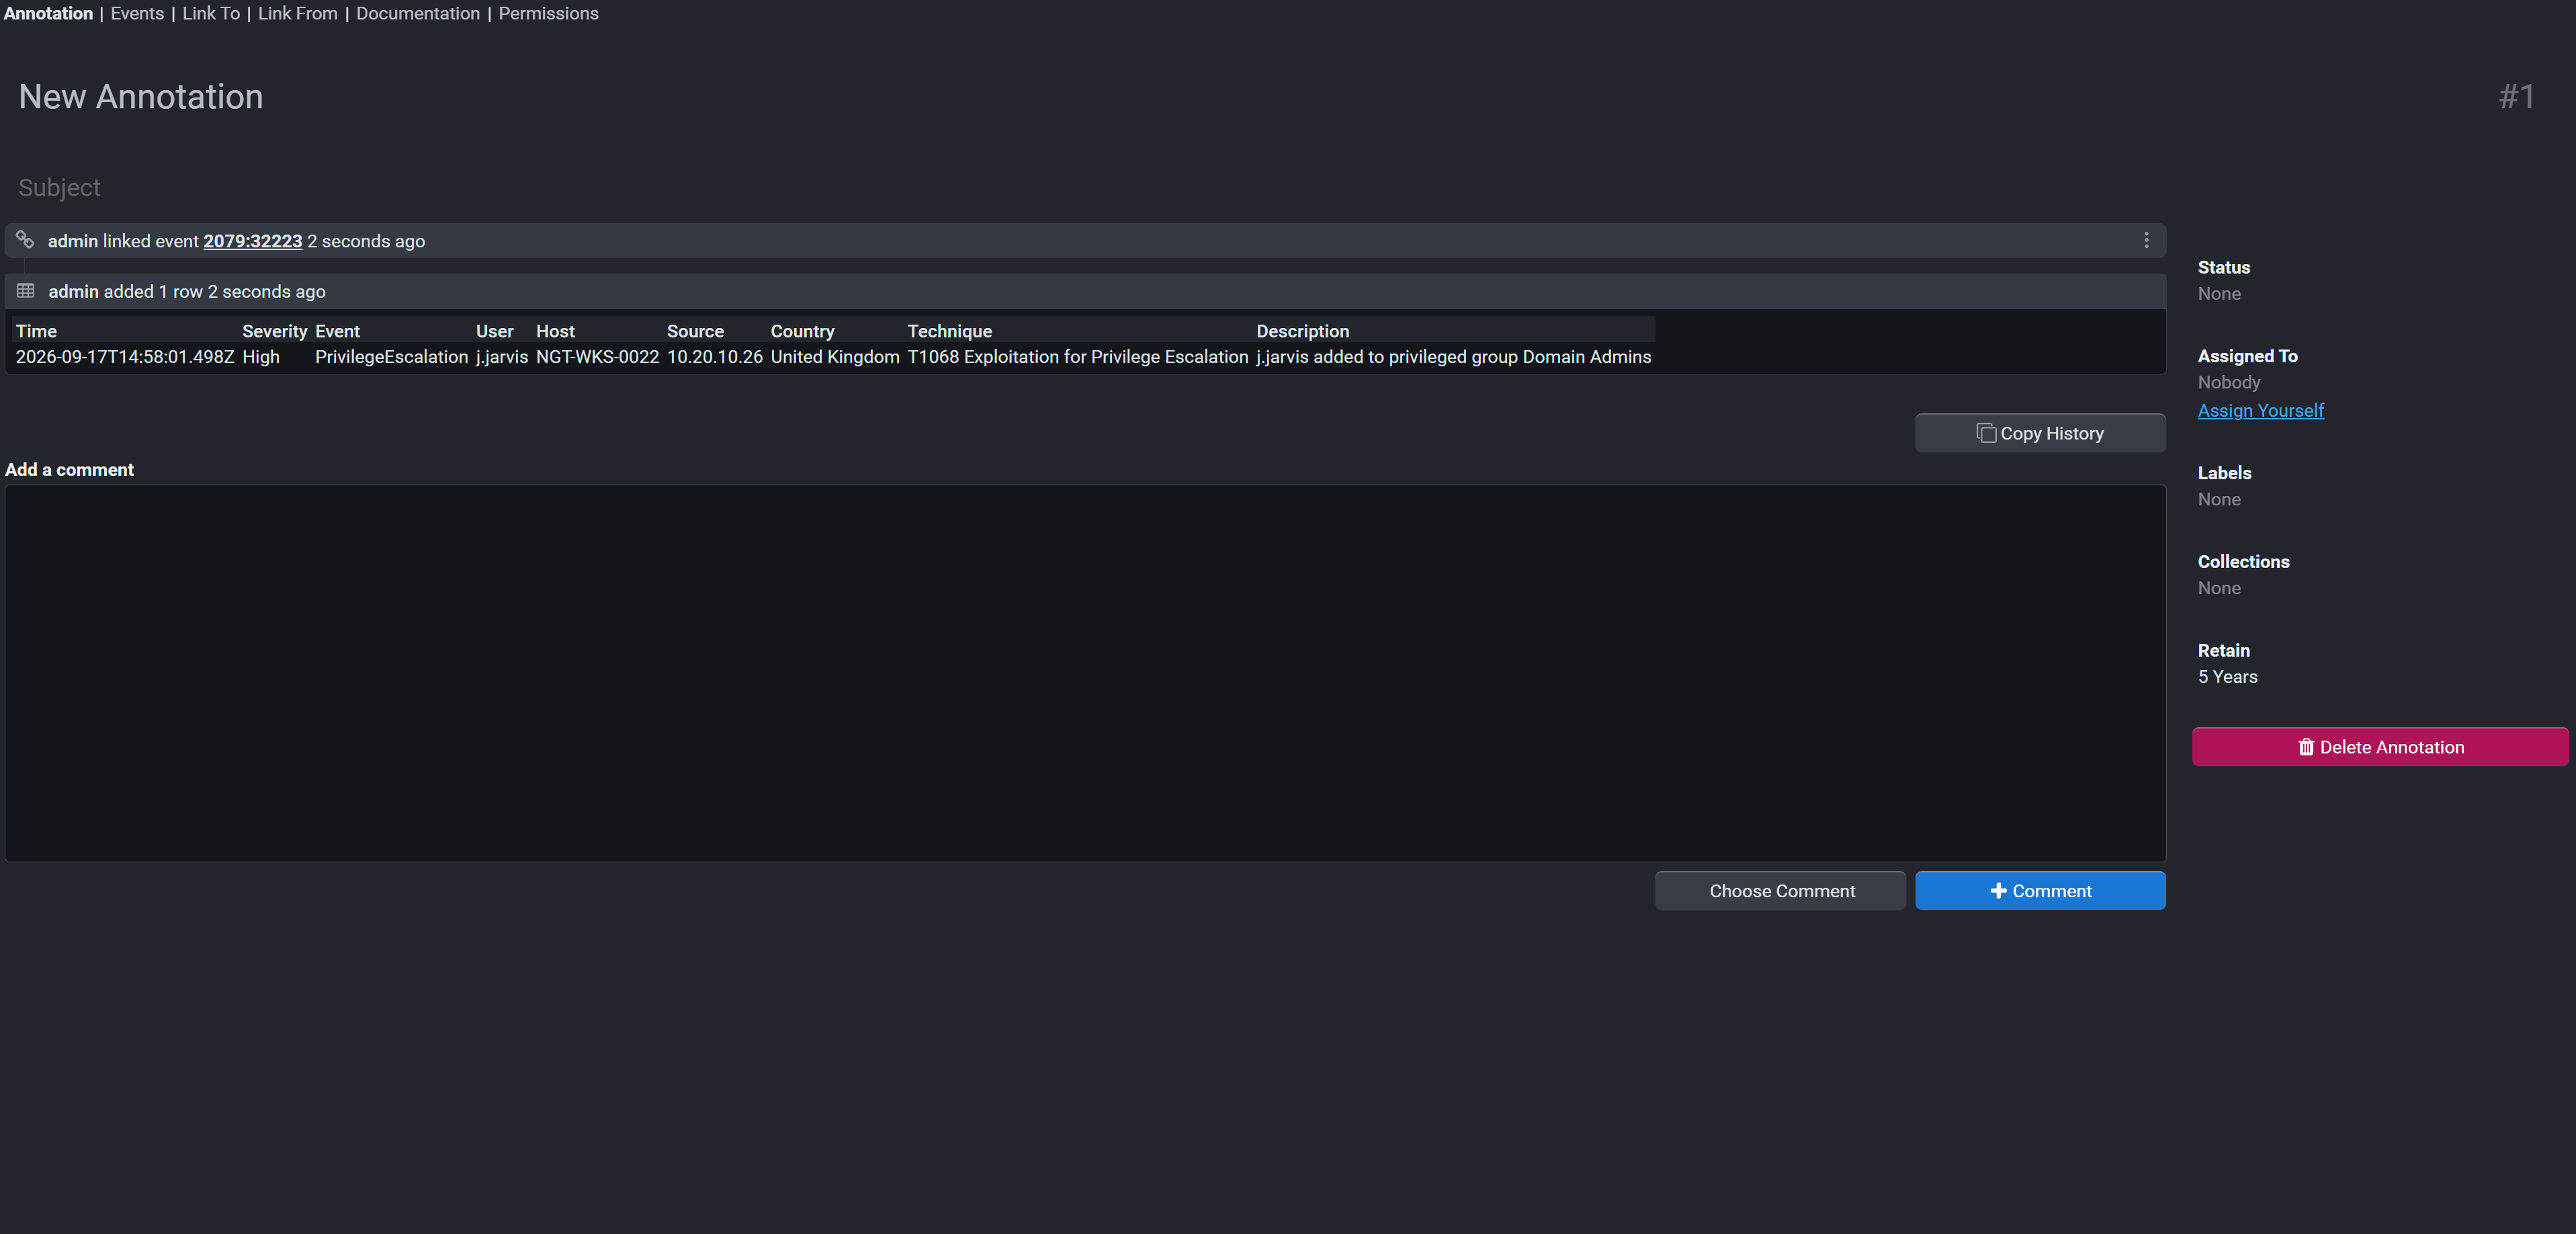Click the United Kingdom country cell
Screen dimensions: 2576x1234
[x=835, y=357]
